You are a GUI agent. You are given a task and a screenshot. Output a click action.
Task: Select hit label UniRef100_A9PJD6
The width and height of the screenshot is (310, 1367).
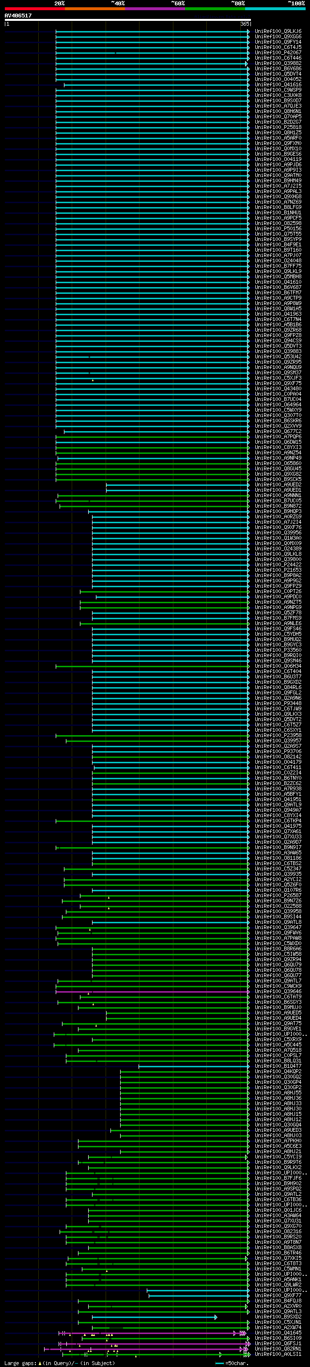278,164
